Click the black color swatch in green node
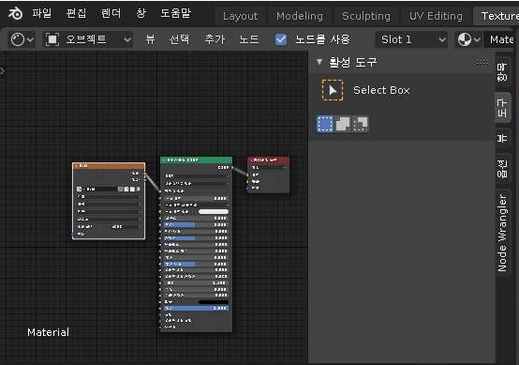Viewport: 519px width, 365px height. pos(214,302)
